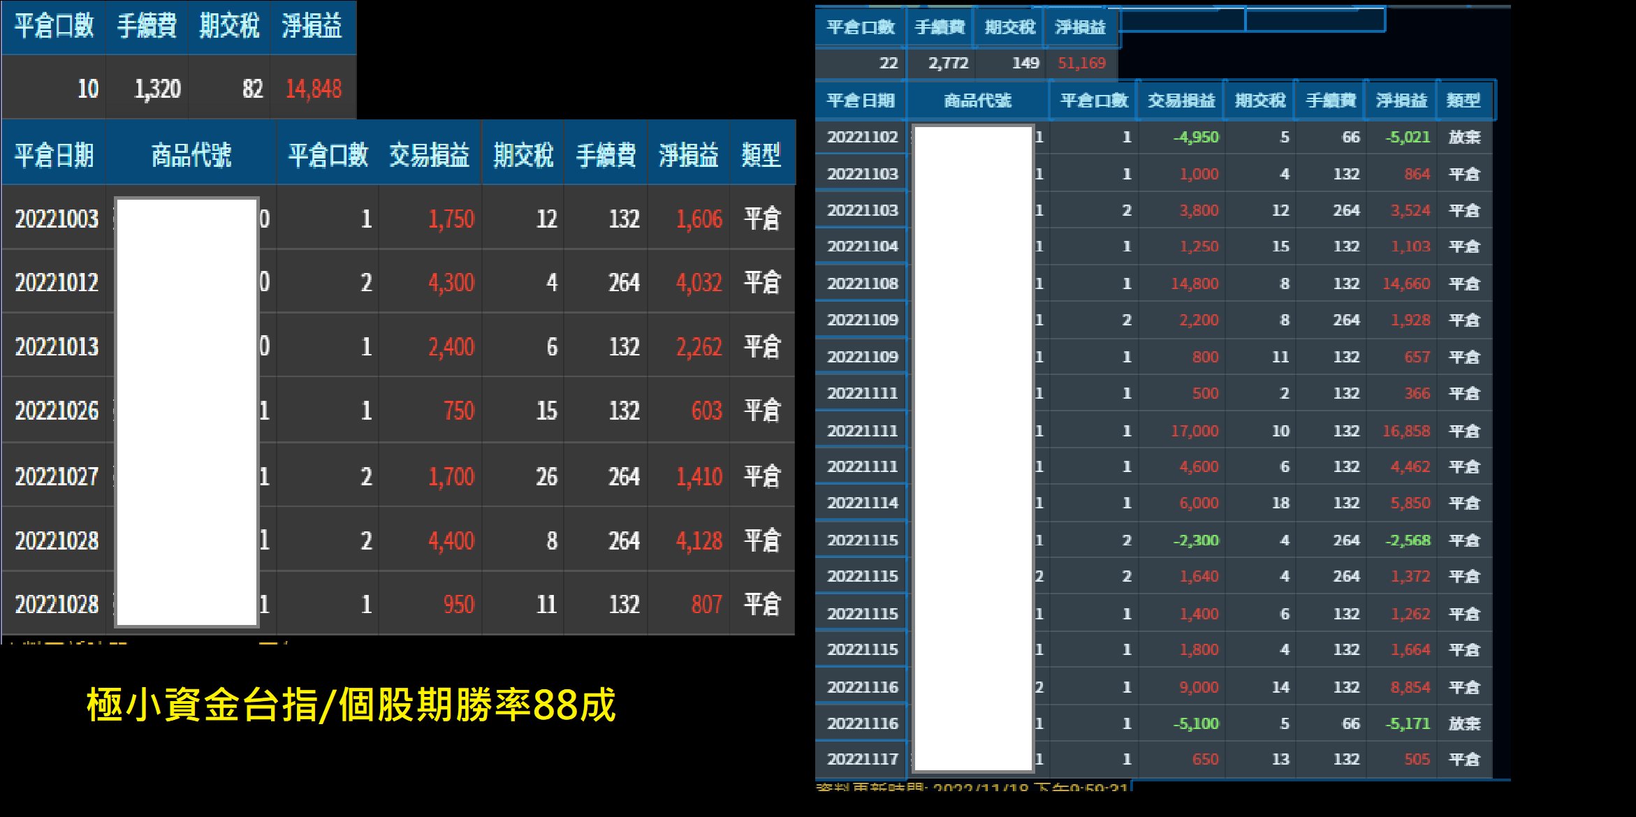1636x817 pixels.
Task: Click the 交易損益 value 4,300
Action: click(451, 282)
